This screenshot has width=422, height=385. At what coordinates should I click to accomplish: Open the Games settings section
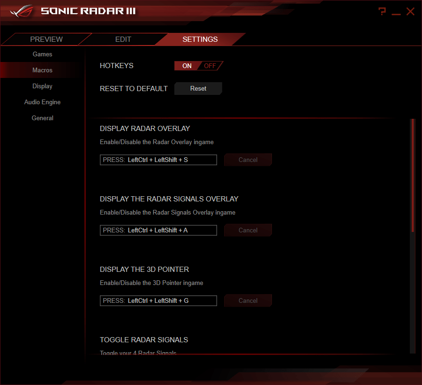point(42,54)
